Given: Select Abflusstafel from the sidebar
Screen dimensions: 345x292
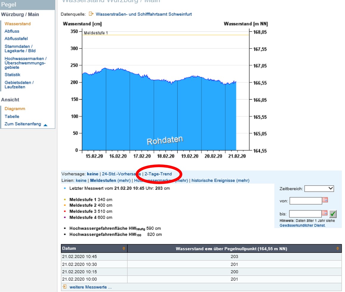Looking at the screenshot, I should pyautogui.click(x=16, y=39).
